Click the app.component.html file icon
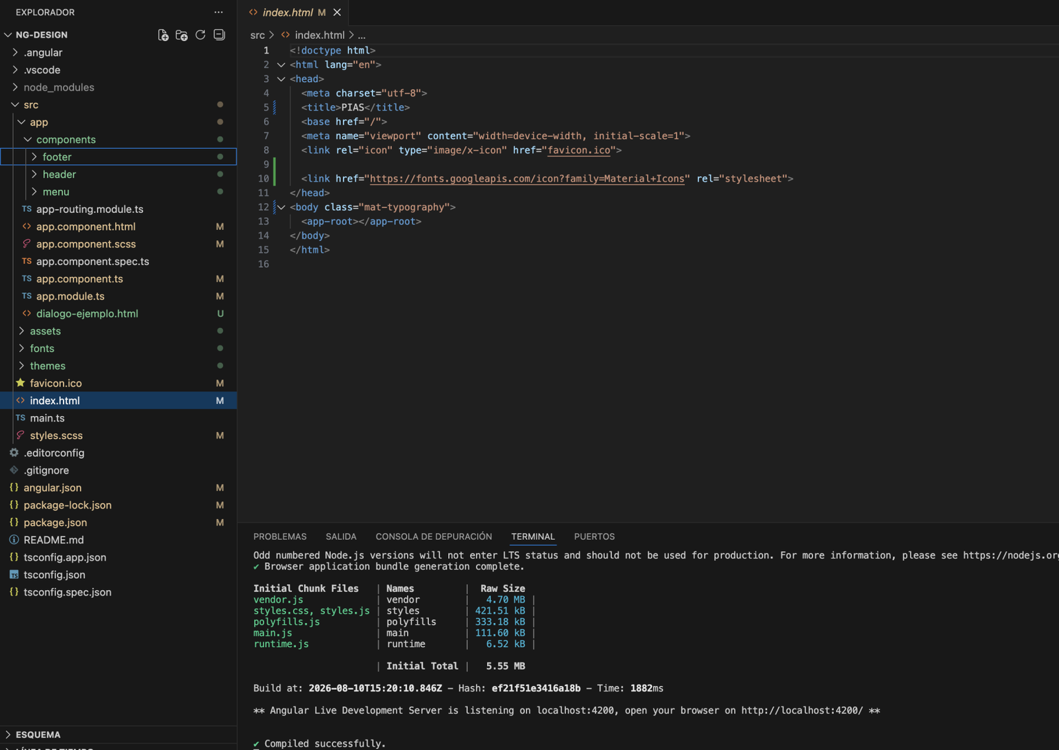1059x750 pixels. click(26, 226)
